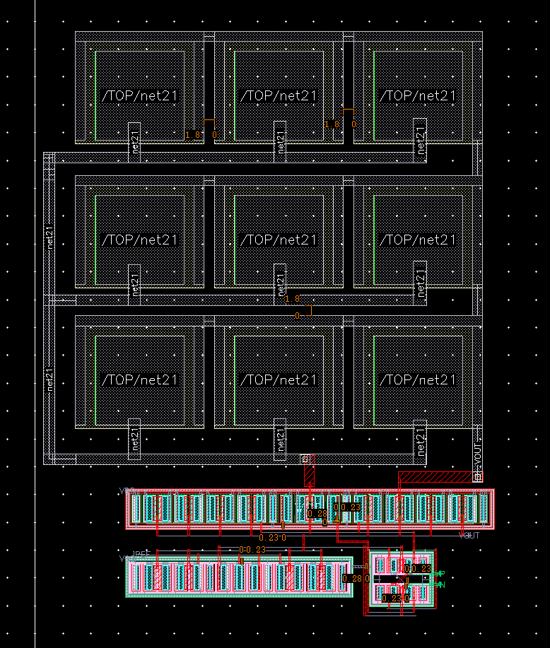Viewport: 550px width, 648px height.
Task: Click the 0.23 ruler at top of small block
Action: pos(421,569)
